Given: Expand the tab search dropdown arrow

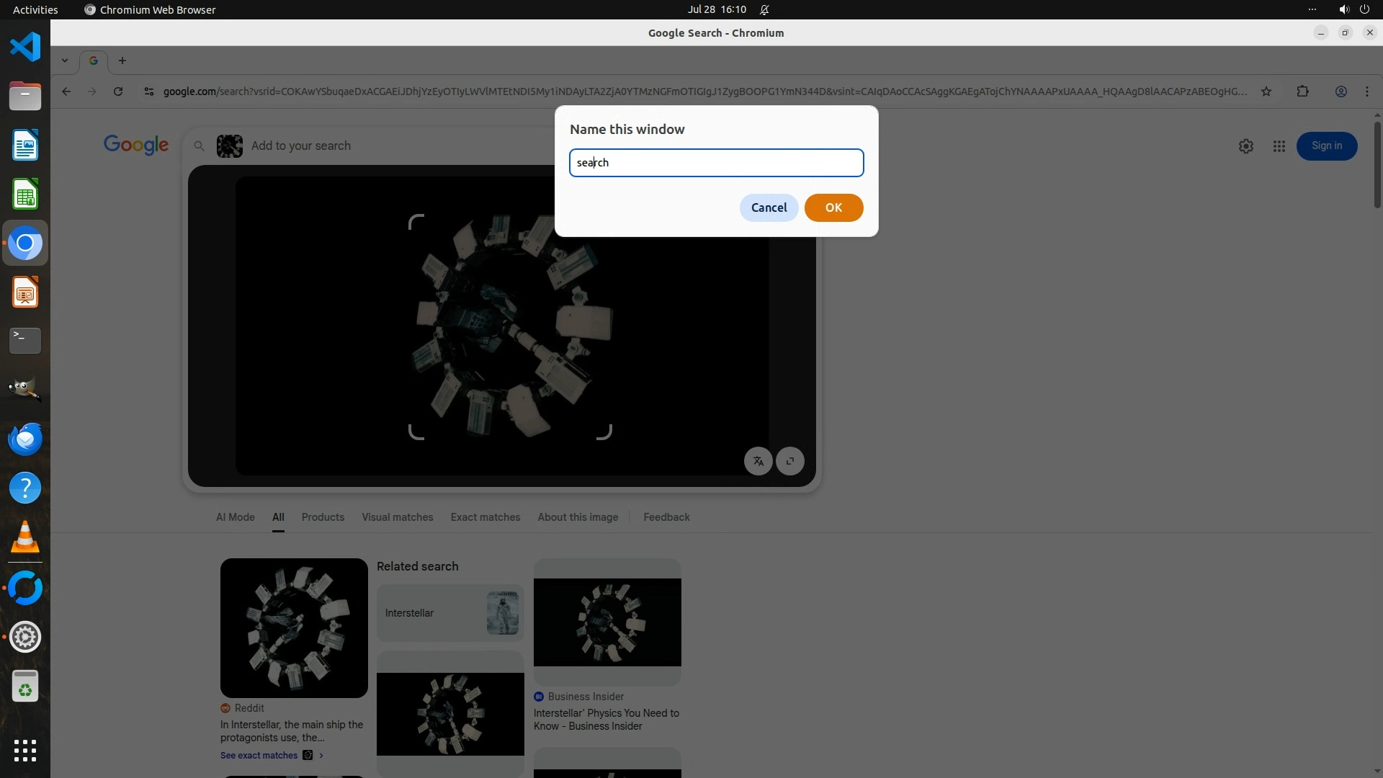Looking at the screenshot, I should point(65,61).
